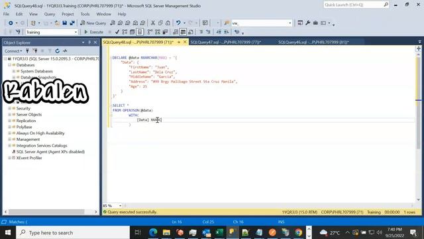
Task: Click the Execute button
Action: [x=93, y=32]
